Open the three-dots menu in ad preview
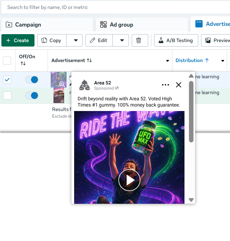The image size is (230, 241). coord(166,85)
